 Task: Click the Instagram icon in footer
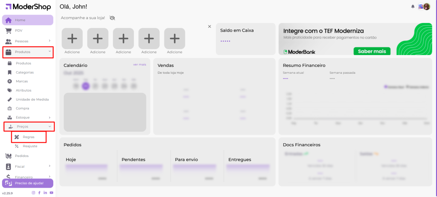34,193
